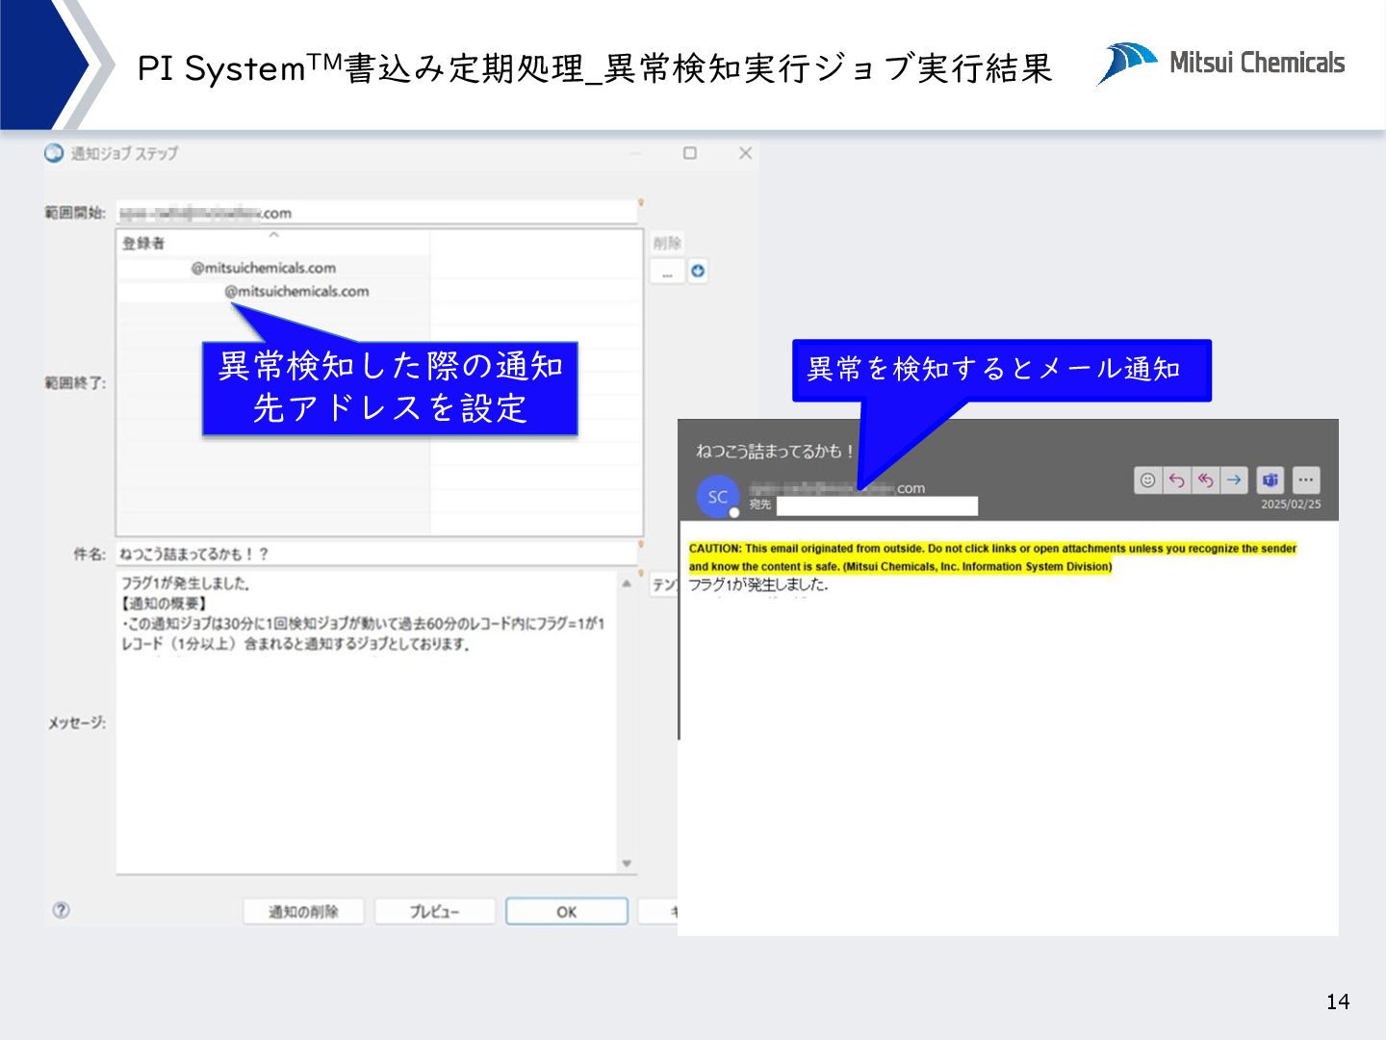Select the first @mitsuichemicals.com recipient row

click(x=273, y=268)
